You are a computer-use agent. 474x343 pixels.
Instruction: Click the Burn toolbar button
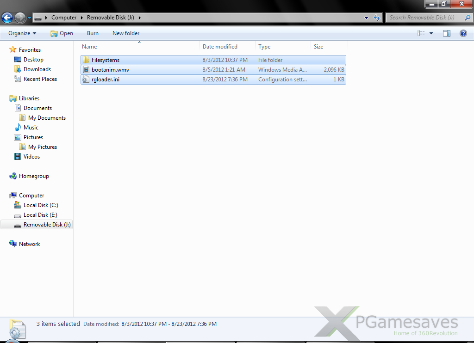point(93,33)
